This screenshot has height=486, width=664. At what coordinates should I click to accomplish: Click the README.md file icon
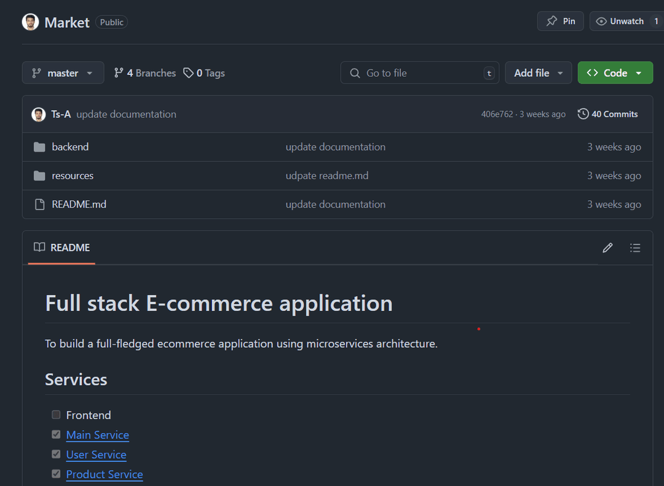click(x=39, y=205)
